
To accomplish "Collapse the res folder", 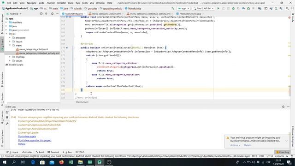I will point(6,34).
